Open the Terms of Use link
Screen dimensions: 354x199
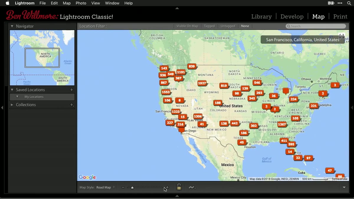tap(340, 179)
